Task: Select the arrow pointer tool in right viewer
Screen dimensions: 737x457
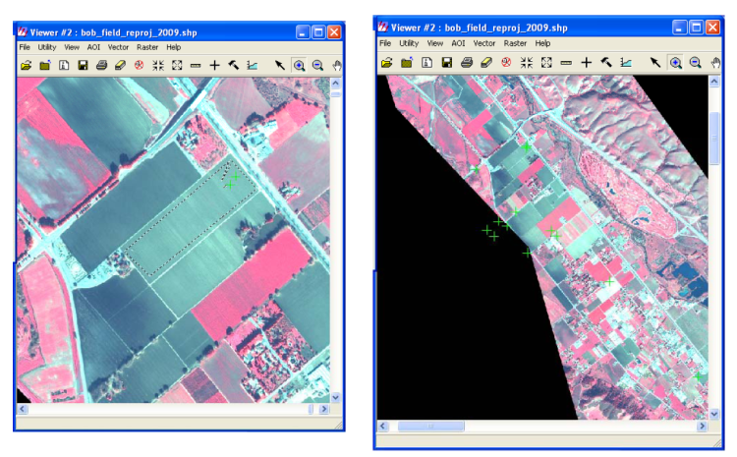Action: [655, 63]
